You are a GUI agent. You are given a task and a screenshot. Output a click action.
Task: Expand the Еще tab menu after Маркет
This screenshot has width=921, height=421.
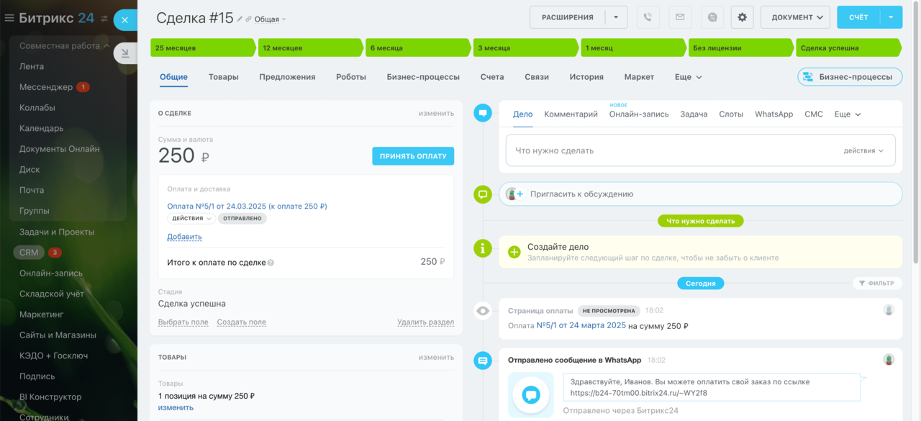coord(688,77)
